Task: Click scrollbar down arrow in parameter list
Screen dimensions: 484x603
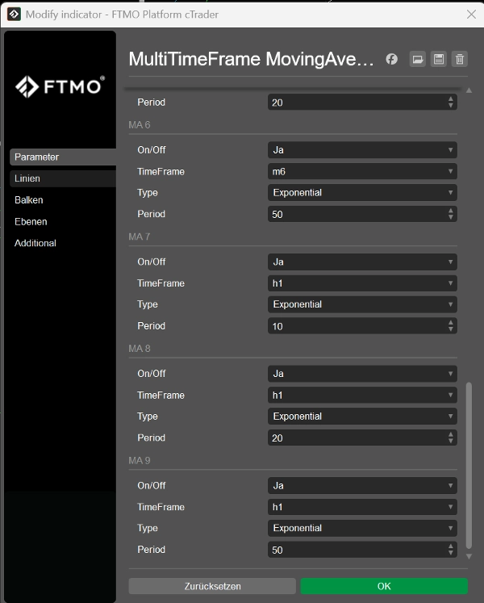Action: 469,556
